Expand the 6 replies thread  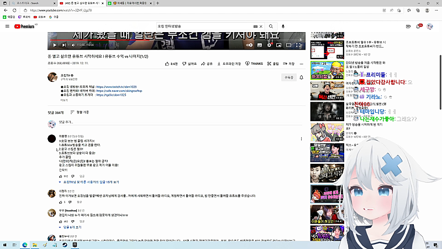point(70,227)
